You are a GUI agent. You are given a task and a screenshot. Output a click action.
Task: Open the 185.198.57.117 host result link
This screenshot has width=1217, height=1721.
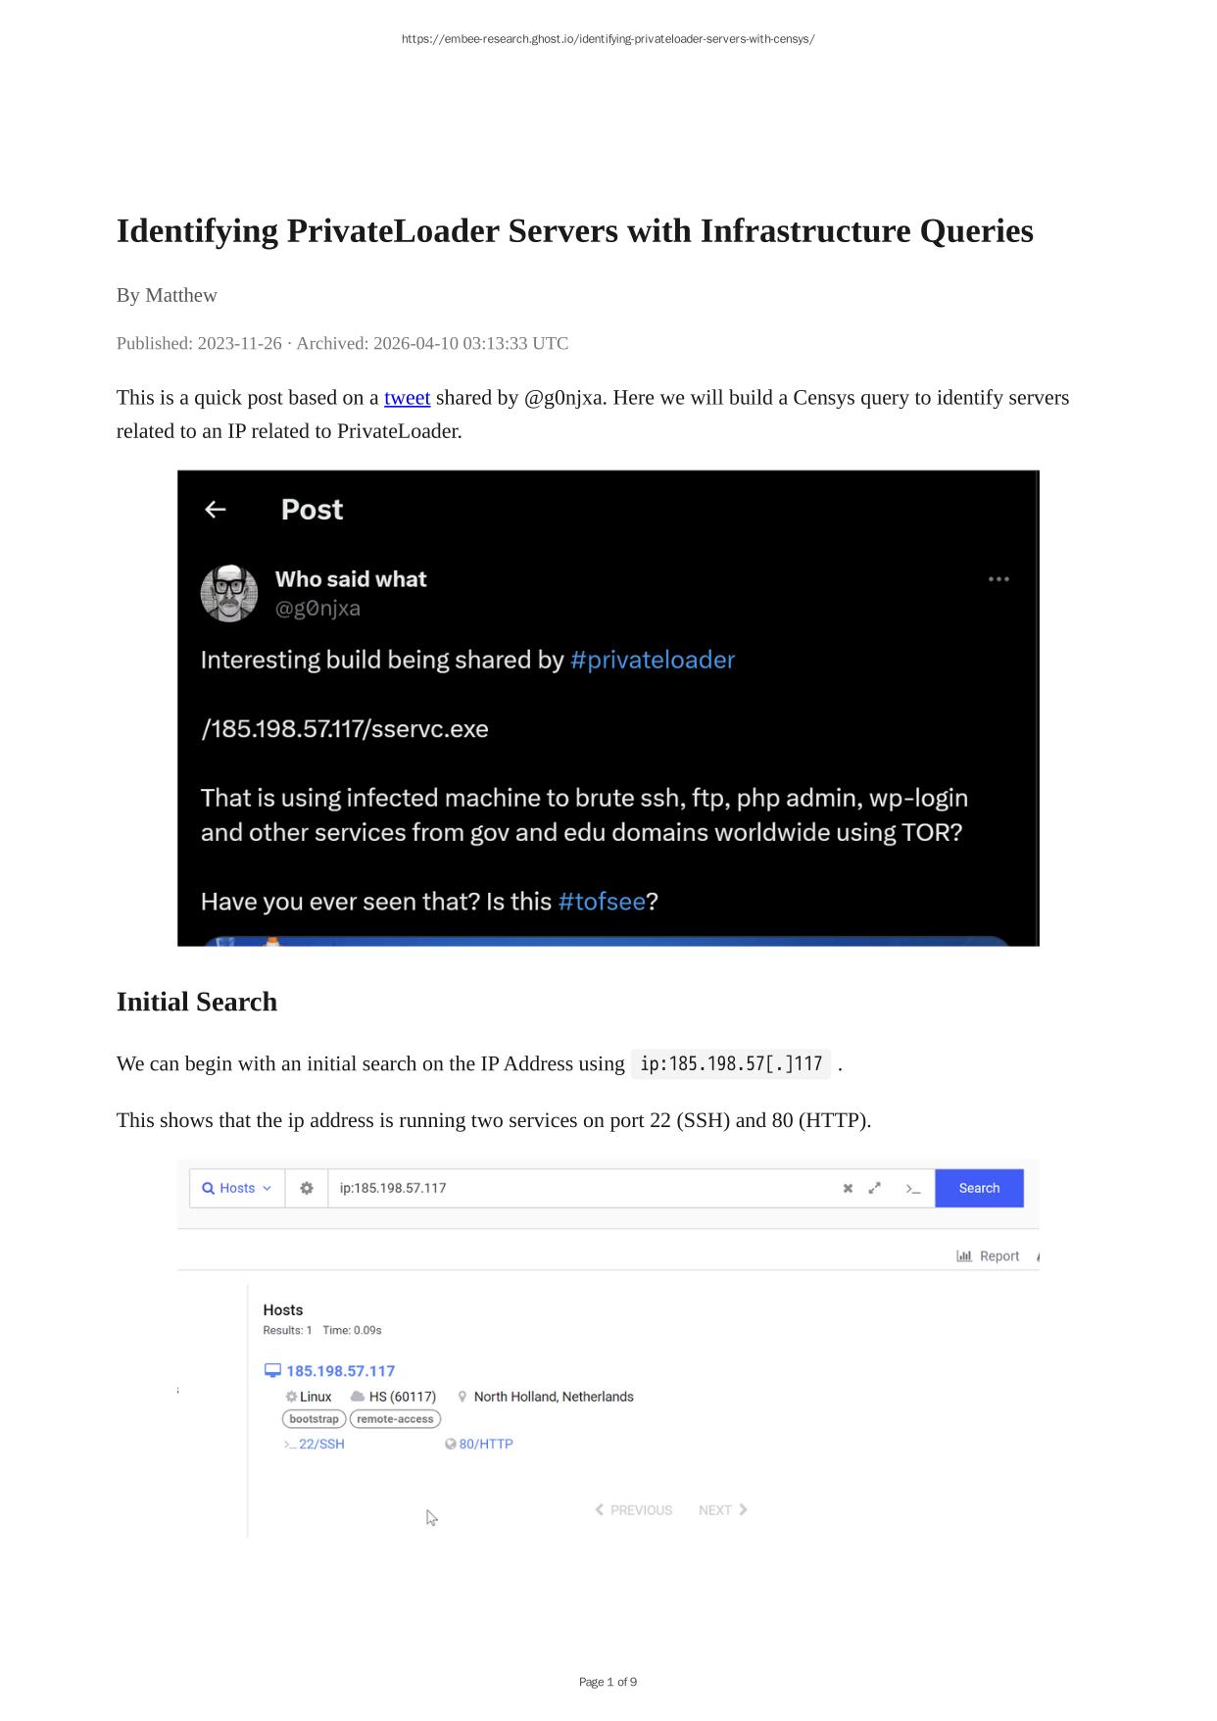click(x=340, y=1371)
